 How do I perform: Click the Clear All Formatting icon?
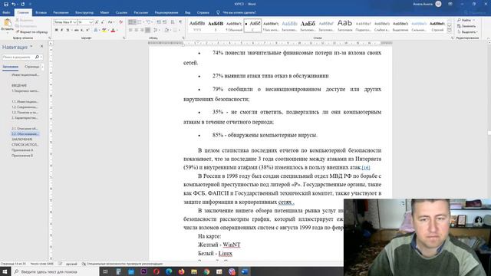121,22
